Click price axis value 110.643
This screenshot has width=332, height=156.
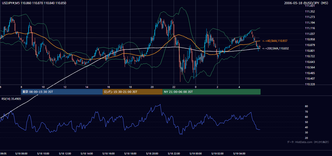pos(310,62)
